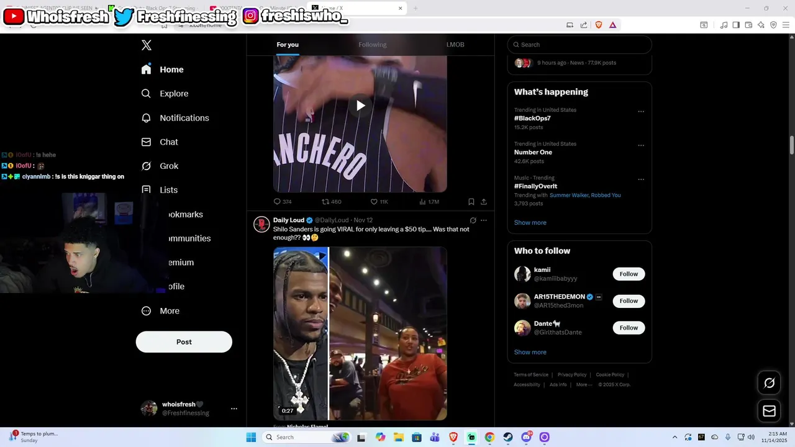
Task: Open the Brave VPN shield icon
Action: pyautogui.click(x=773, y=25)
